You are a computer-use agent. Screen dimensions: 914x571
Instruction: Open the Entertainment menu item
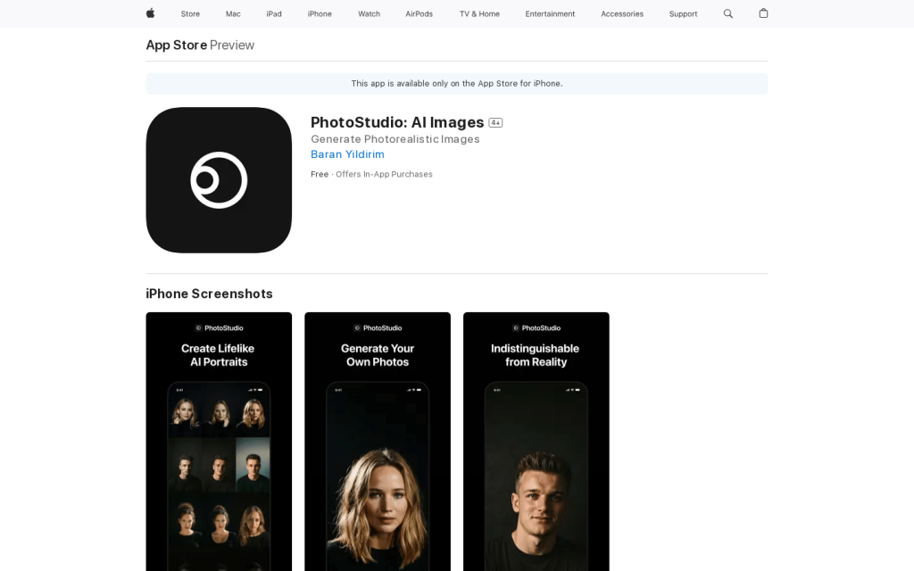(550, 13)
